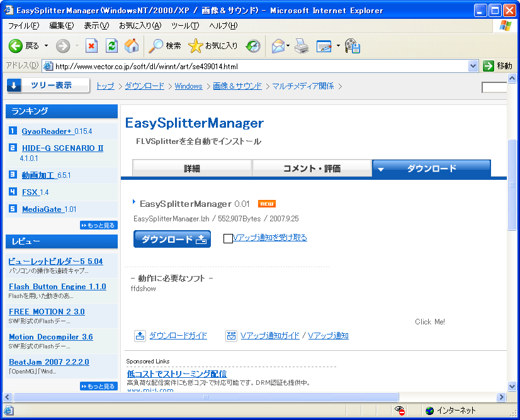Click the media film reel toolbar icon
The image size is (520, 420).
pyautogui.click(x=352, y=46)
